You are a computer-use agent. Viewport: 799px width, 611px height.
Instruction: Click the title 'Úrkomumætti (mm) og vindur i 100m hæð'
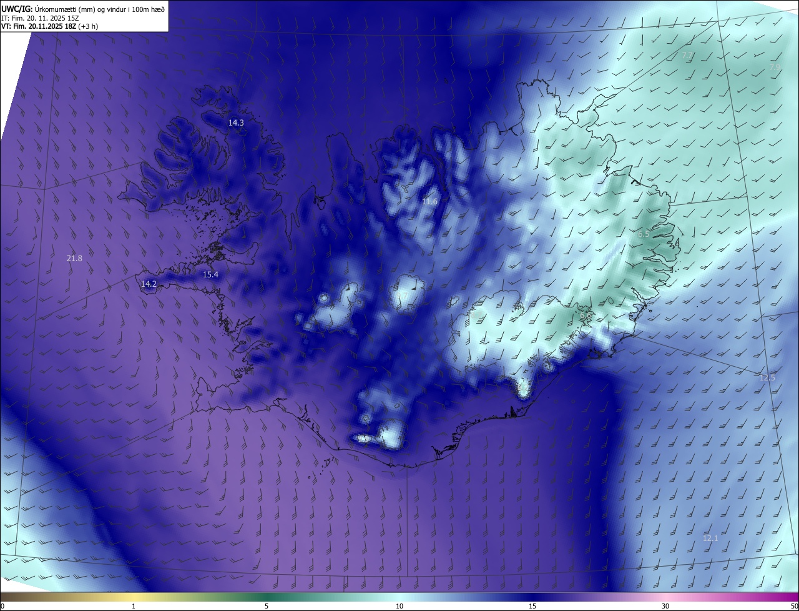coord(99,8)
